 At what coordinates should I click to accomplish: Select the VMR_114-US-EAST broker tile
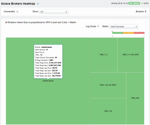point(131,55)
